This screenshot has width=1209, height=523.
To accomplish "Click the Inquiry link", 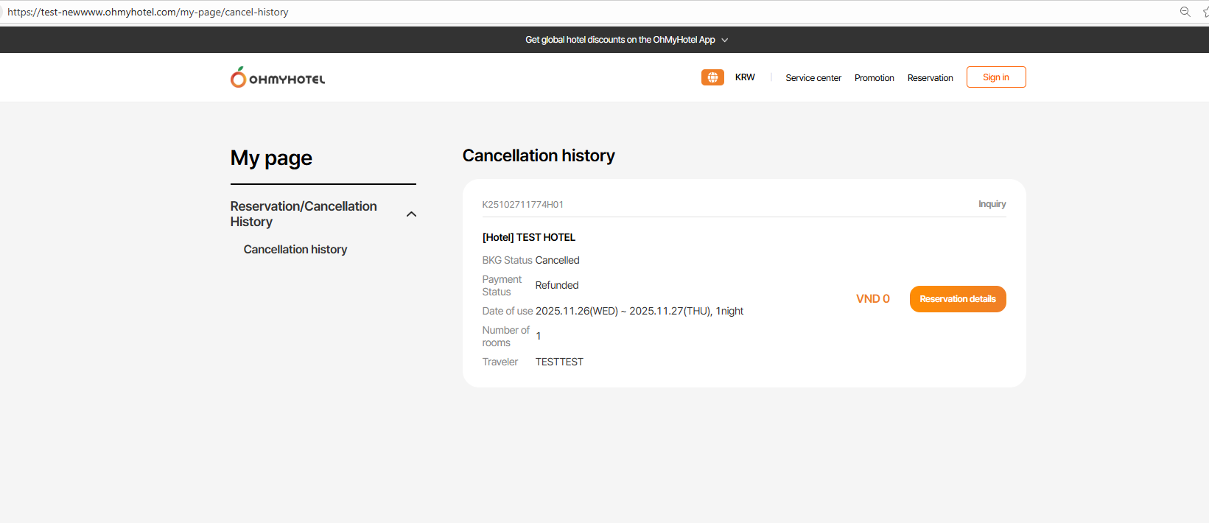I will coord(992,204).
